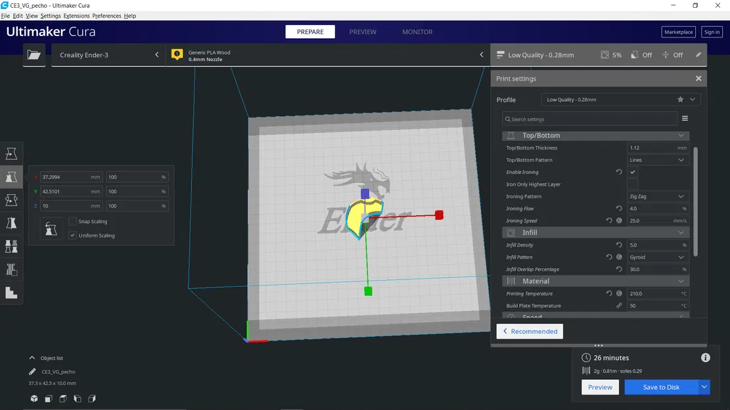Viewport: 730px width, 410px height.
Task: Click Save to Disk button
Action: click(x=661, y=387)
